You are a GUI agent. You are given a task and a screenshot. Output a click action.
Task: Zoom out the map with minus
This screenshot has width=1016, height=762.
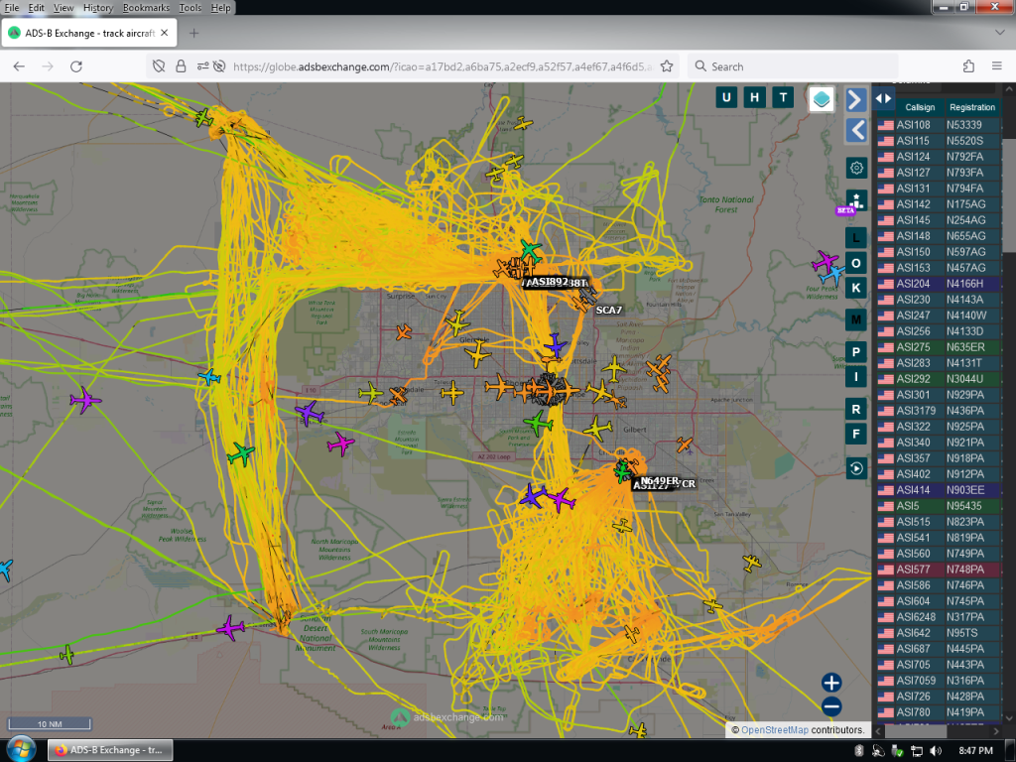click(831, 706)
